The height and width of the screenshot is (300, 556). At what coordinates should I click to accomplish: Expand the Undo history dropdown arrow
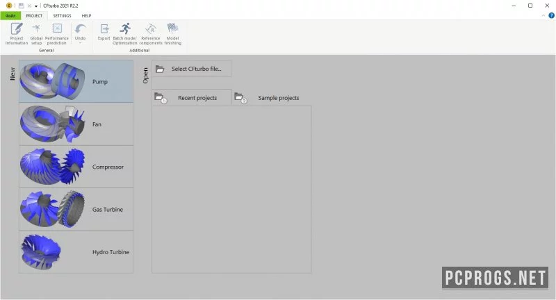click(80, 43)
